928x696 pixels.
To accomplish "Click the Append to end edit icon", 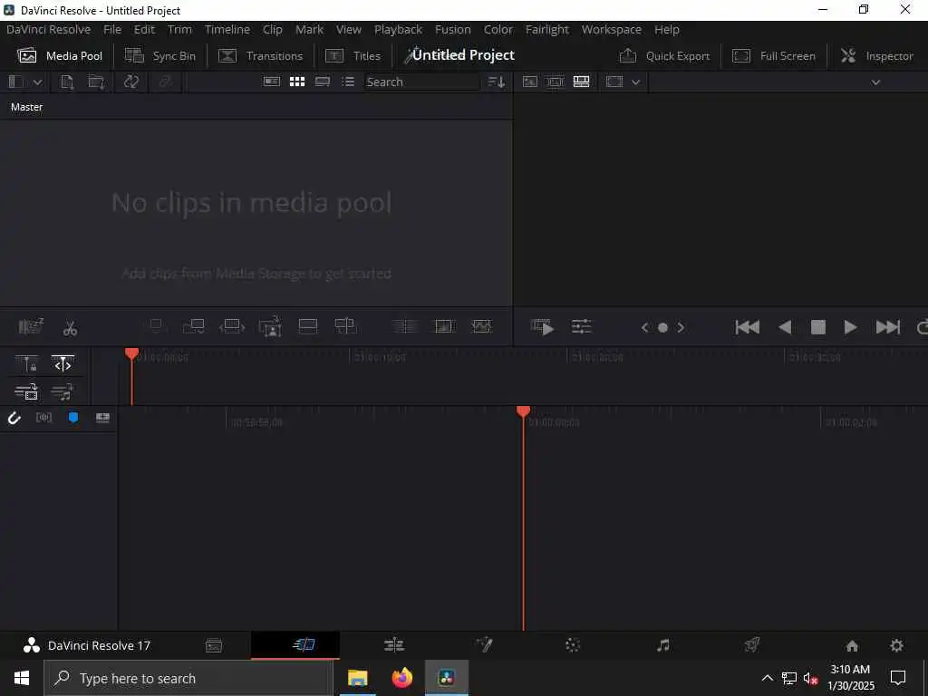I will pyautogui.click(x=194, y=326).
